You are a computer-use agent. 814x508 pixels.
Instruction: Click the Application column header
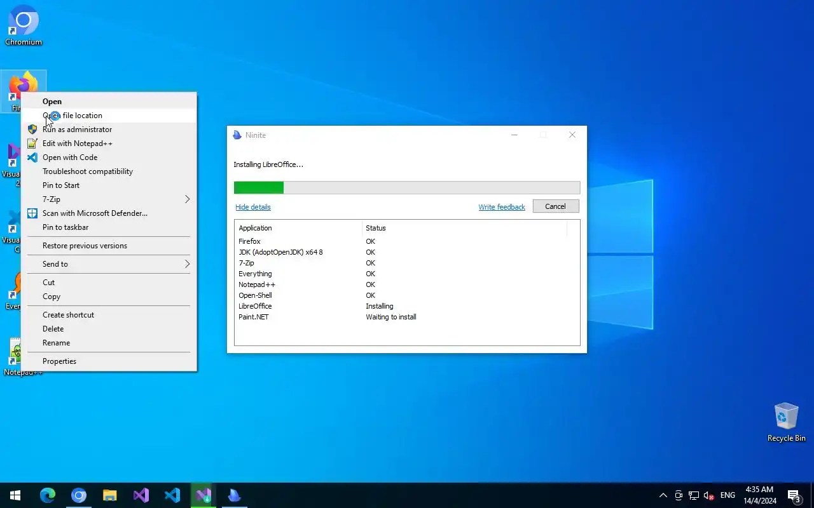pyautogui.click(x=298, y=228)
